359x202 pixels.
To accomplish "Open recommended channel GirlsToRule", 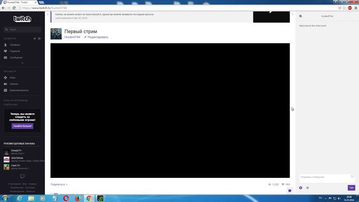I will point(17,158).
